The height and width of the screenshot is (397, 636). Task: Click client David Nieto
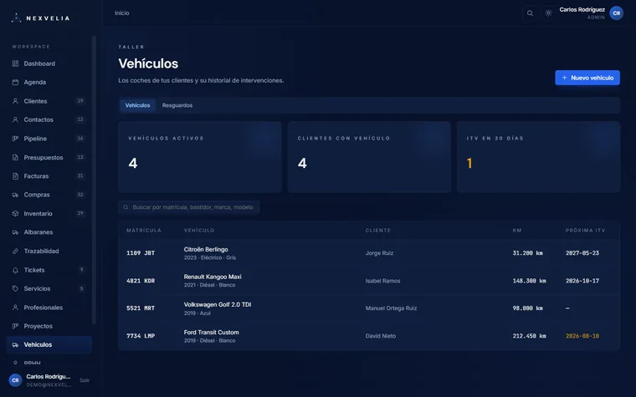click(x=381, y=336)
